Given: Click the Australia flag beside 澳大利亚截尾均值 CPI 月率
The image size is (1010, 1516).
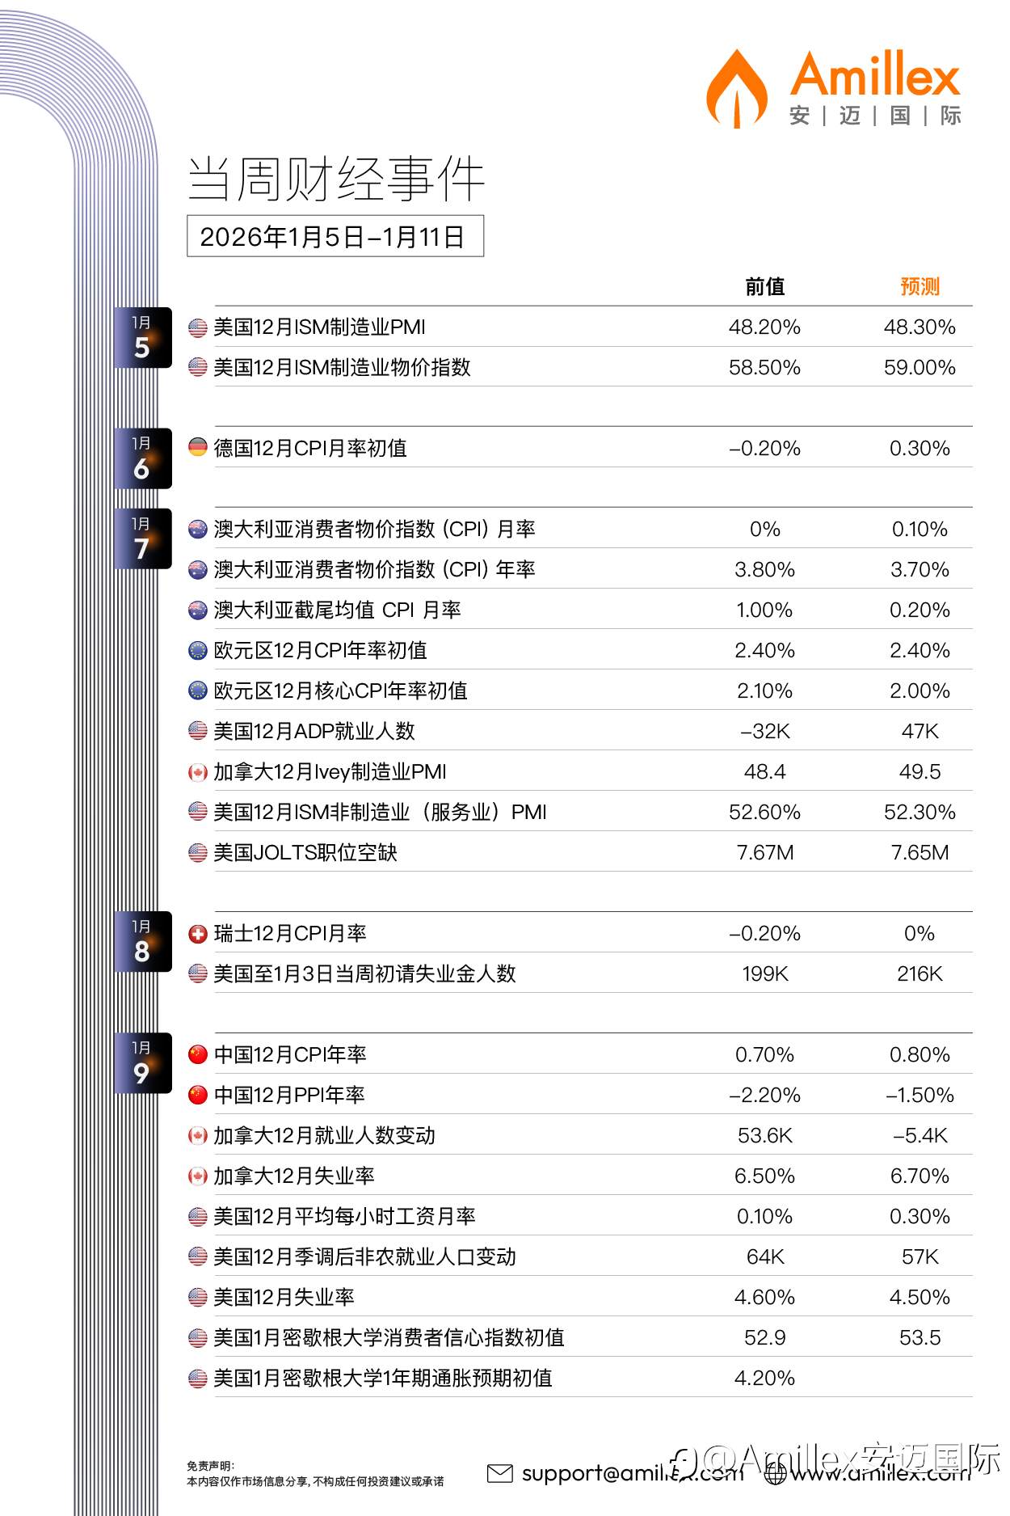Looking at the screenshot, I should coord(198,610).
